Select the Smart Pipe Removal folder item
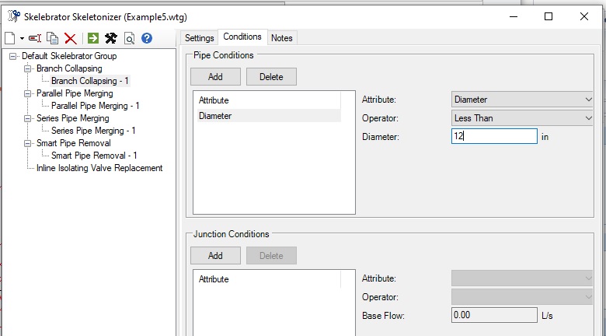The image size is (606, 336). click(74, 143)
